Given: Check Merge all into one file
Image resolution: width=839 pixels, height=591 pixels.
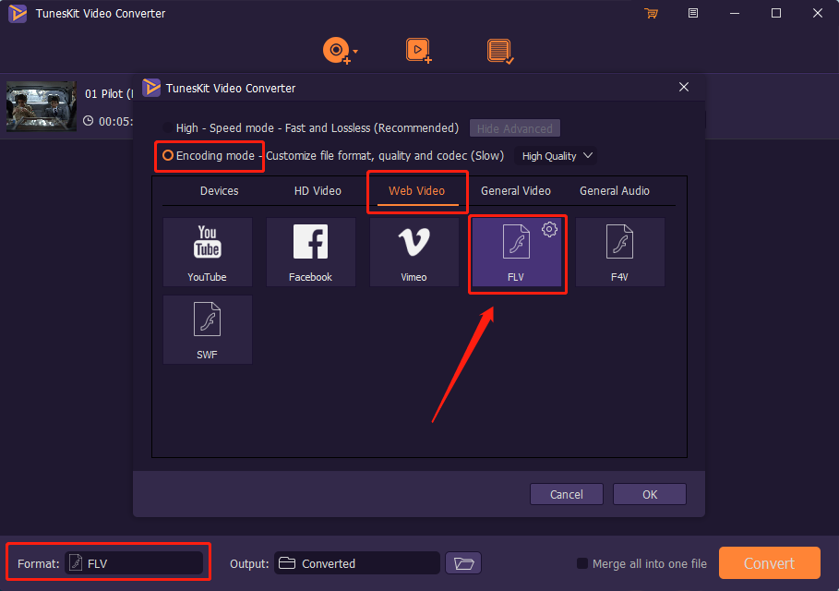Looking at the screenshot, I should (x=582, y=563).
